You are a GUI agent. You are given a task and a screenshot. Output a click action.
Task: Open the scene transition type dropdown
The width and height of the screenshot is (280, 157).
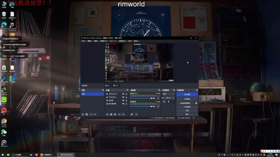coord(168,94)
